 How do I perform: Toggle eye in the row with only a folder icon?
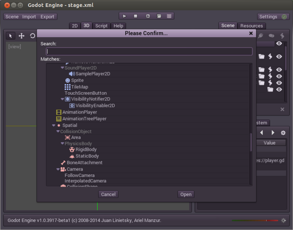coord(279,89)
